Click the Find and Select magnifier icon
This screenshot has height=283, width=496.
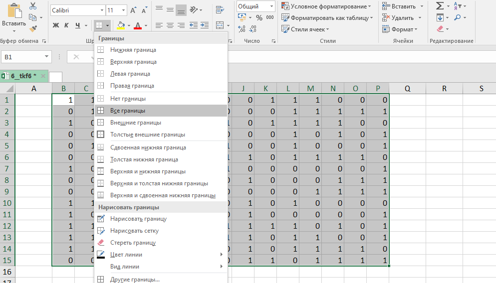457,17
